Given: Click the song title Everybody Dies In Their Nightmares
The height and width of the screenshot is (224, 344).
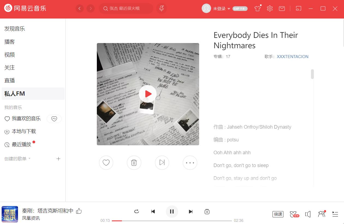Looking at the screenshot, I should [256, 40].
